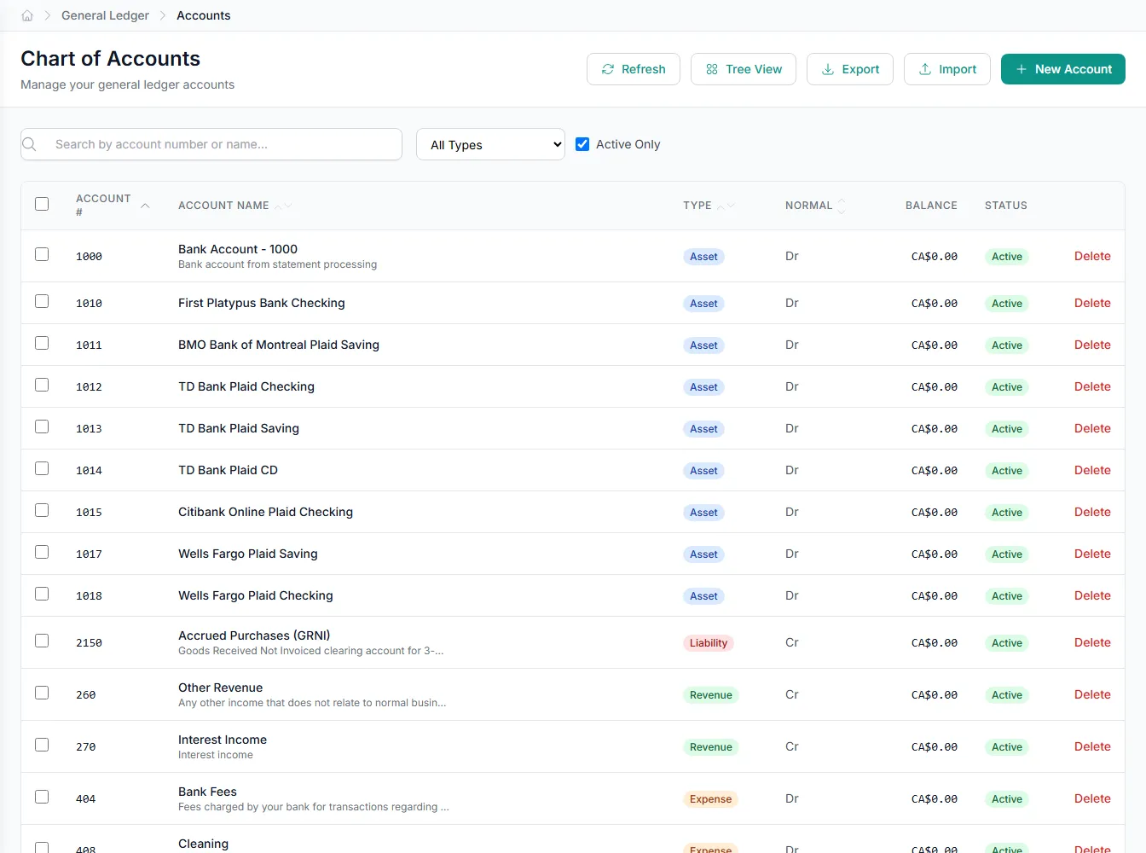Image resolution: width=1146 pixels, height=853 pixels.
Task: Delete Wells Fargo Plaid Saving
Action: (x=1092, y=554)
